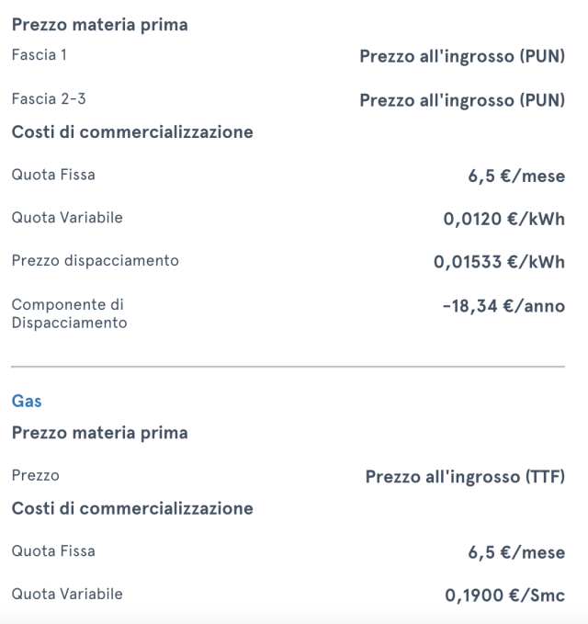Click the Fascia 2-3 PUN wholesale price
Viewport: 588px width, 624px height.
pos(462,100)
